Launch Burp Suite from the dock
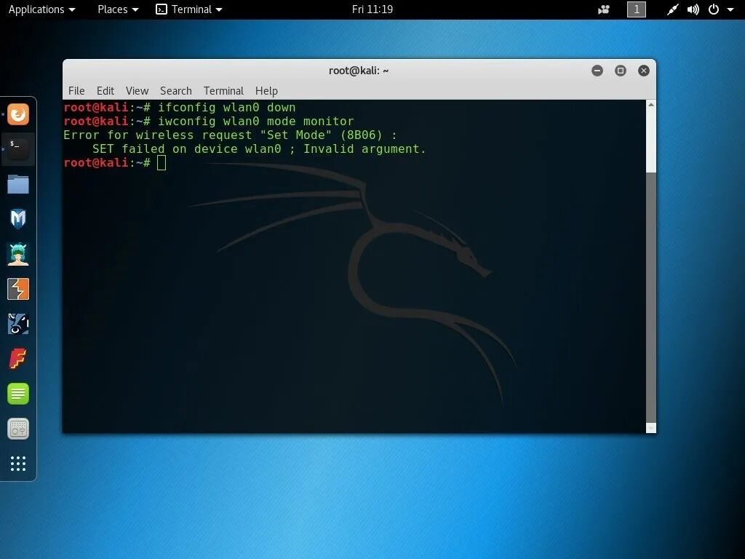The image size is (745, 559). [18, 289]
